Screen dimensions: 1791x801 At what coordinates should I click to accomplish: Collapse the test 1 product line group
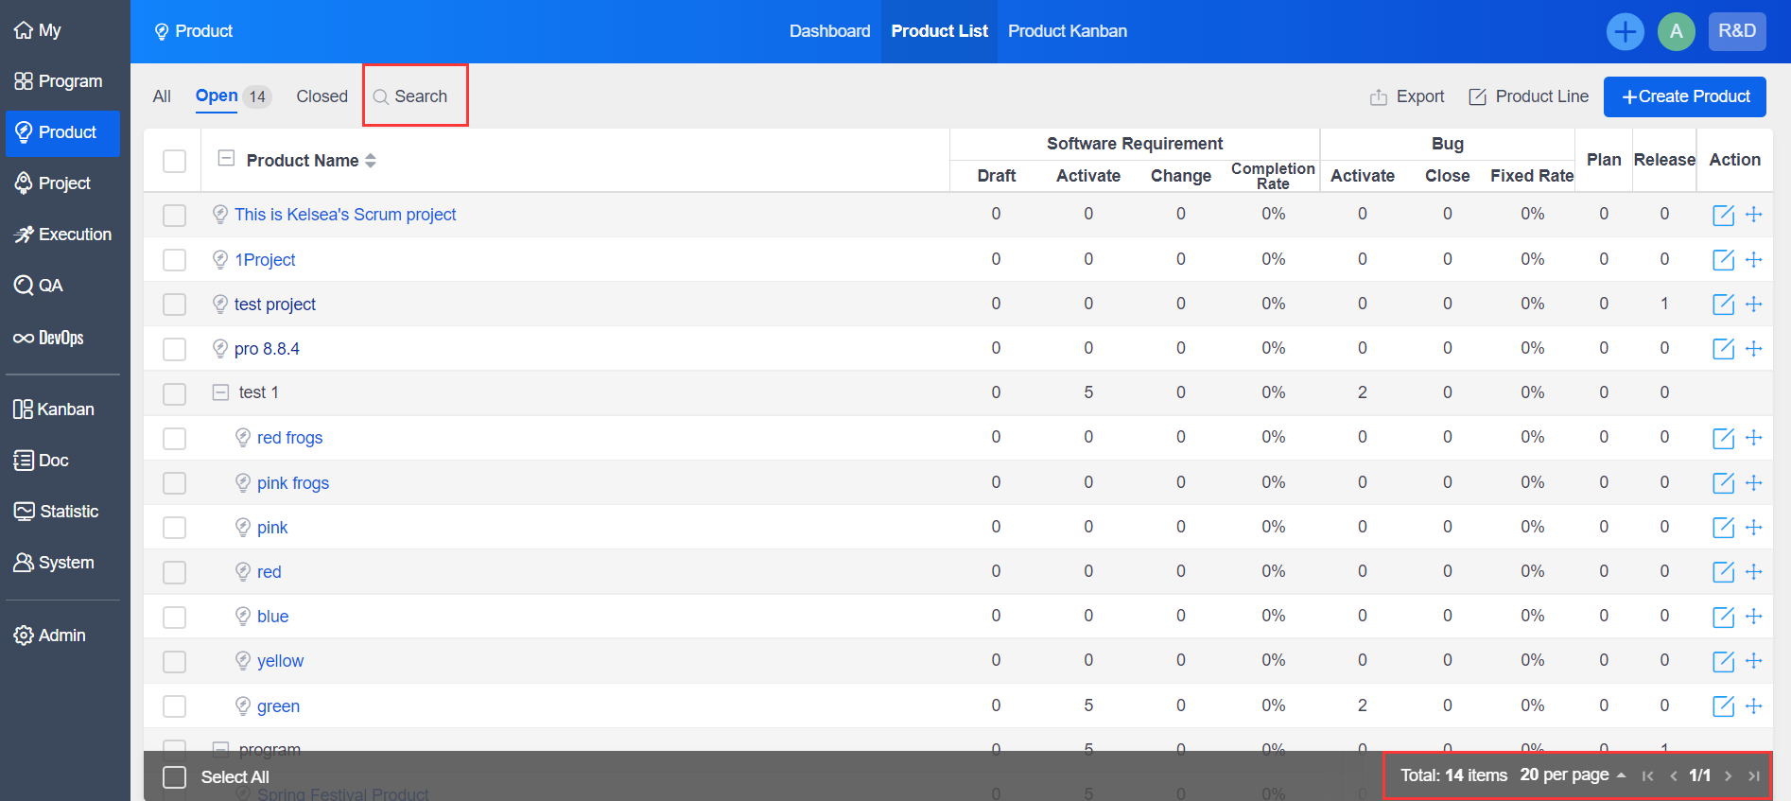[x=220, y=392]
